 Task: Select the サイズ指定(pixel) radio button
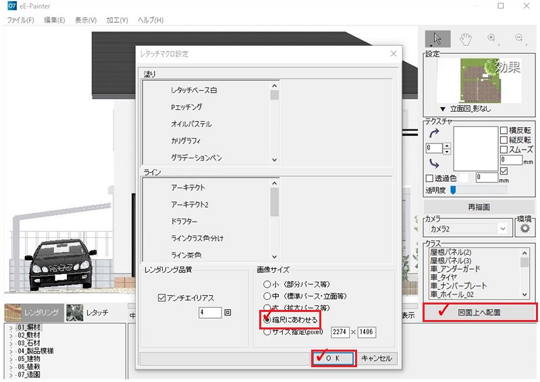[x=267, y=332]
